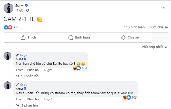The image size is (171, 109).
Task: Reply to the second comment via Phản hồi
Action: click(33, 99)
